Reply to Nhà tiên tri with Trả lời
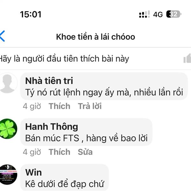This screenshot has width=191, height=191. coord(90,106)
